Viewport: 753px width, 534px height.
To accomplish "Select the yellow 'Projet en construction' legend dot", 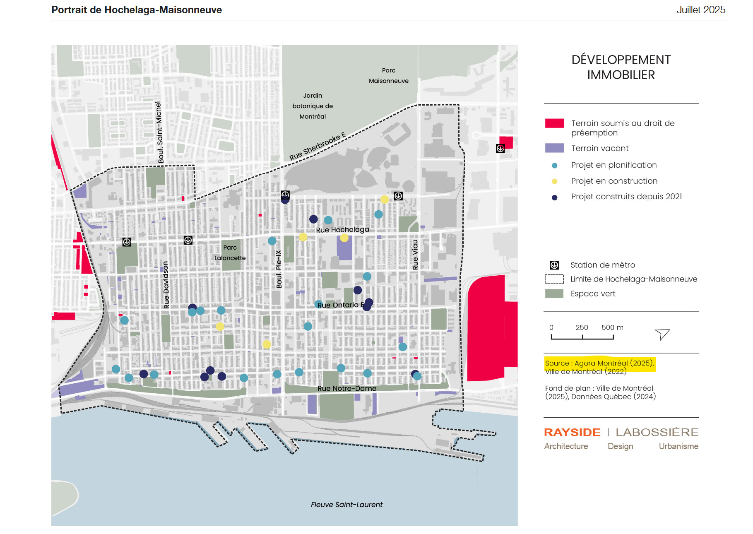I will pyautogui.click(x=554, y=181).
